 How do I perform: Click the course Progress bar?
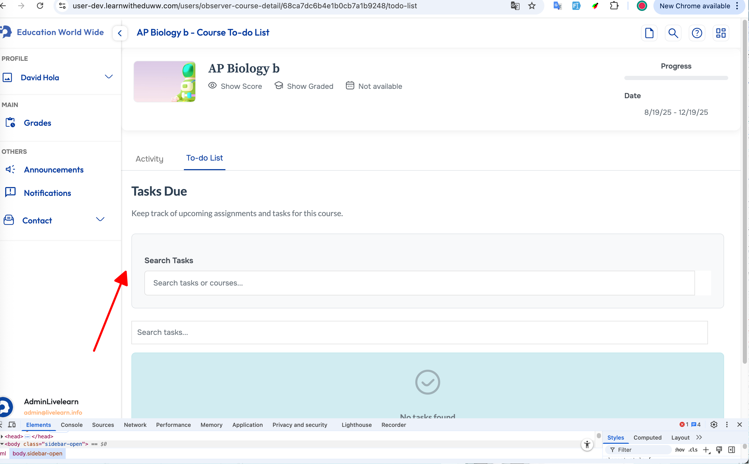pos(676,78)
